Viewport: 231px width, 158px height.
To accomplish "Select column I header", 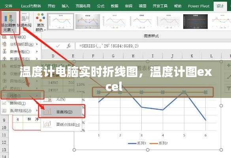I will tap(153, 56).
